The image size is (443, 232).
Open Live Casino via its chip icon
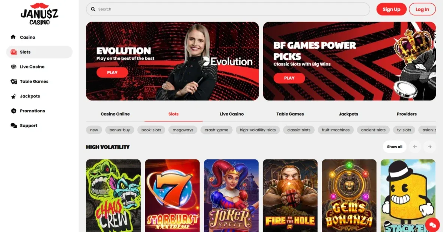tap(14, 67)
